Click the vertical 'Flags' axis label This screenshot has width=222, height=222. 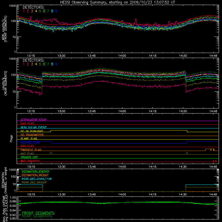tap(11, 138)
